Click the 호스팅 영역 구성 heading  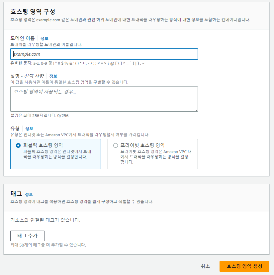pyautogui.click(x=33, y=12)
